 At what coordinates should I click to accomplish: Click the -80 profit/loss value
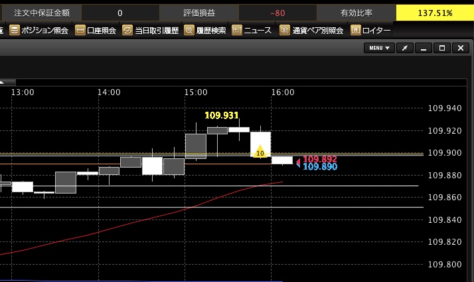(x=277, y=13)
